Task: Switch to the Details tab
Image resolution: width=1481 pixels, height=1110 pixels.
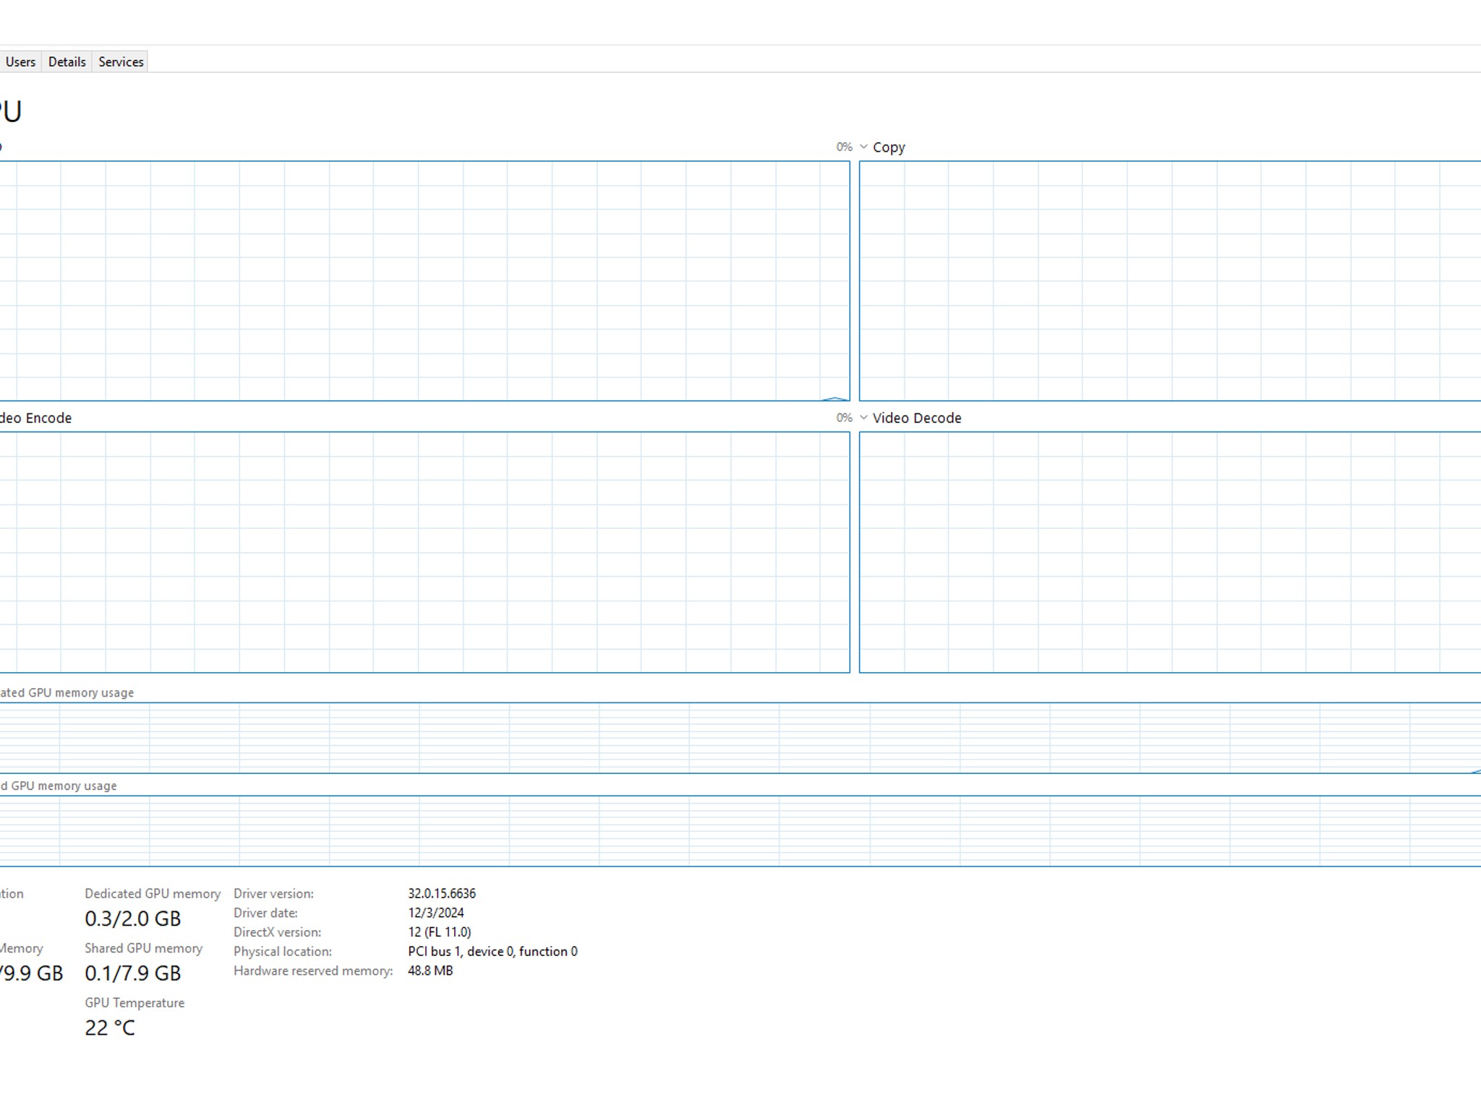Action: 66,61
